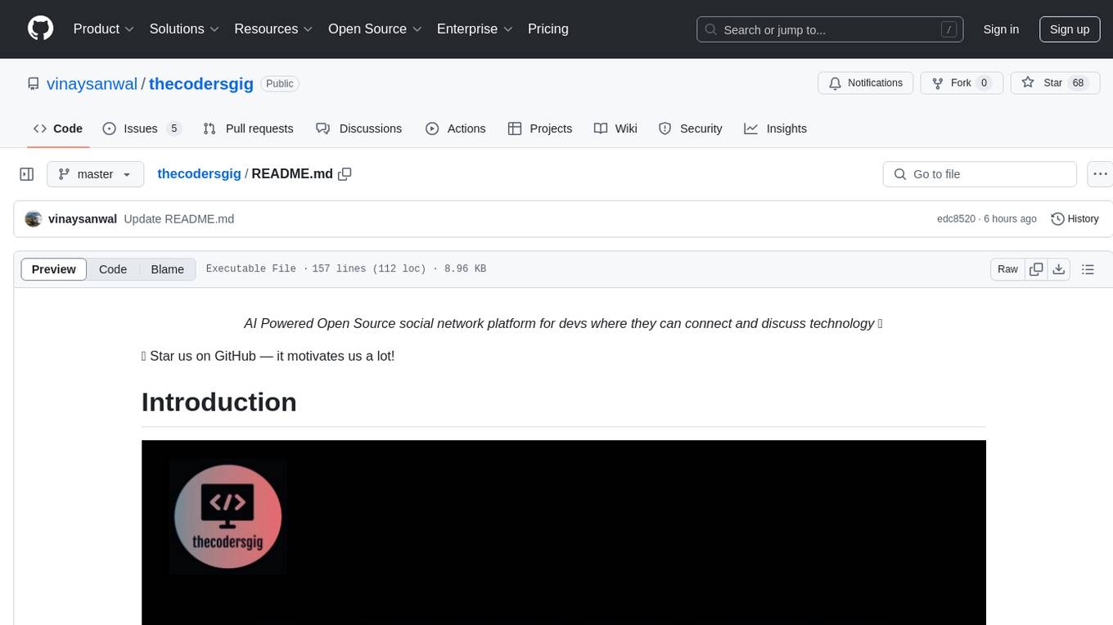This screenshot has height=625, width=1113.
Task: Download the raw file
Action: 1059,269
